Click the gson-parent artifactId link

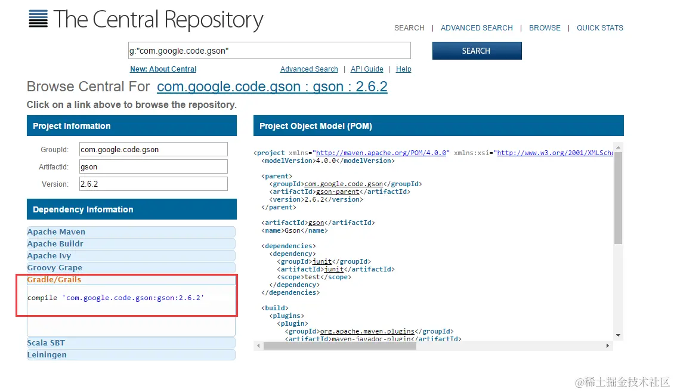point(338,192)
